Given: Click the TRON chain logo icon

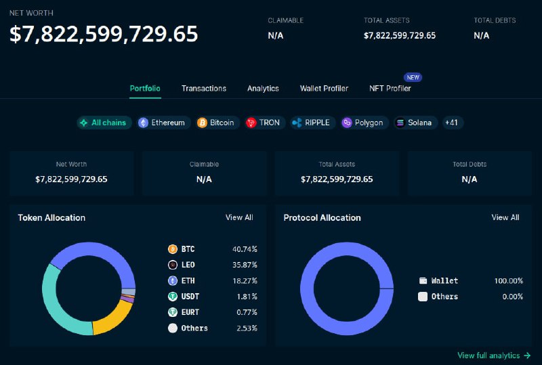Looking at the screenshot, I should pyautogui.click(x=251, y=123).
